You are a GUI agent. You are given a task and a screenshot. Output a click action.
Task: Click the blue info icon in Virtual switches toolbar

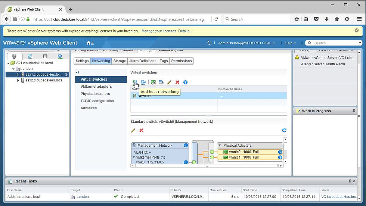185,82
